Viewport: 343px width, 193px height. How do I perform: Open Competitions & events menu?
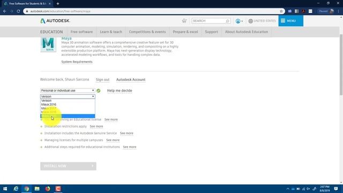(147, 32)
